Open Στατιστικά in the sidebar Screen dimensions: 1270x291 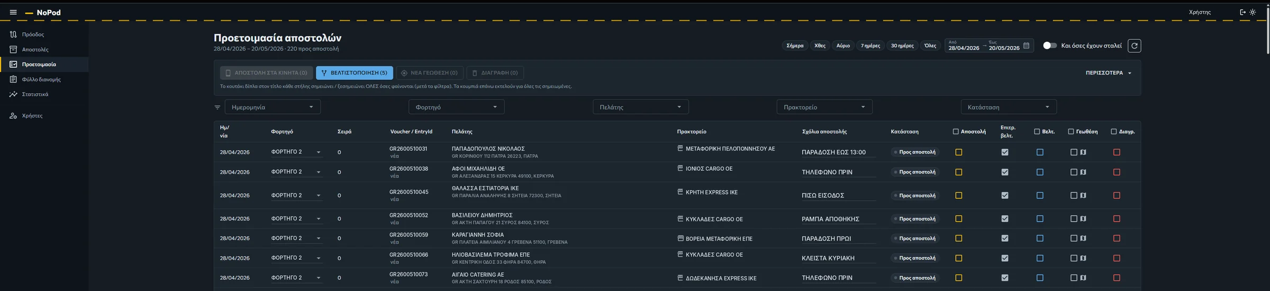[44, 94]
